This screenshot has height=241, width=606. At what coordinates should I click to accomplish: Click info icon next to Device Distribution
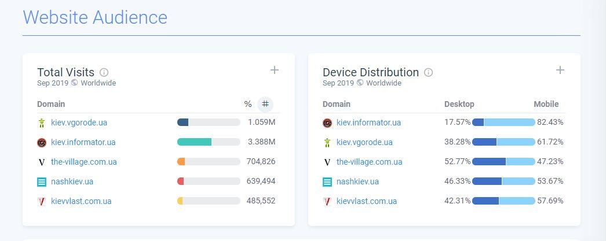coord(428,72)
